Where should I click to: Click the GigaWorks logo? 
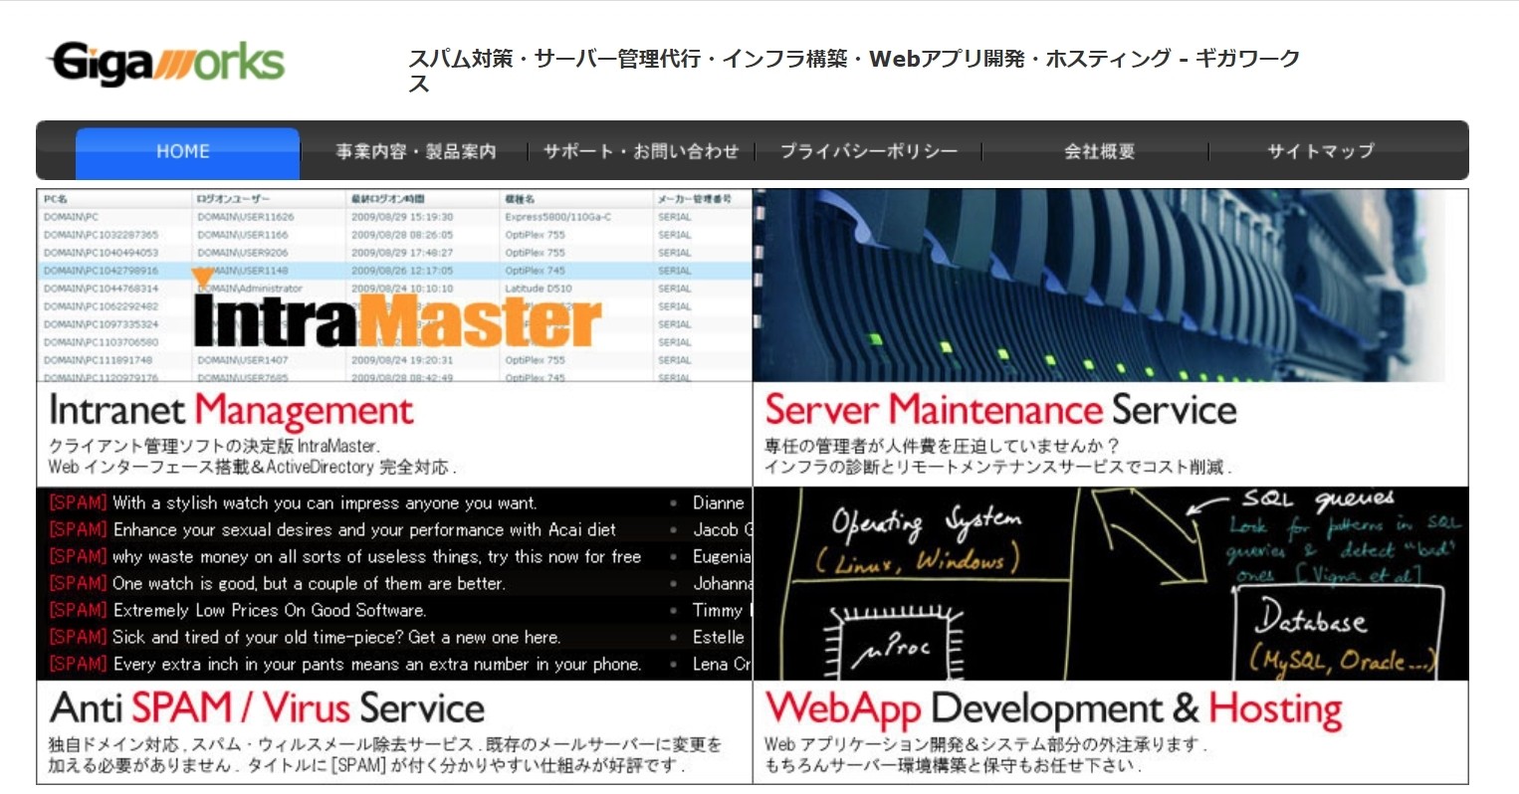coord(166,64)
